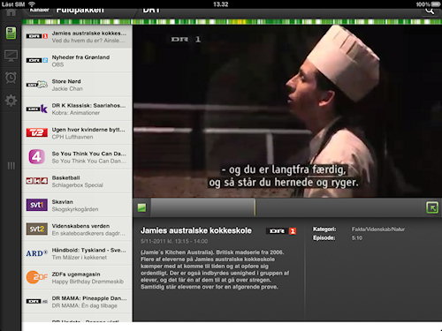Tap the green icon left of progress bar
The height and width of the screenshot is (331, 442).
(x=141, y=207)
